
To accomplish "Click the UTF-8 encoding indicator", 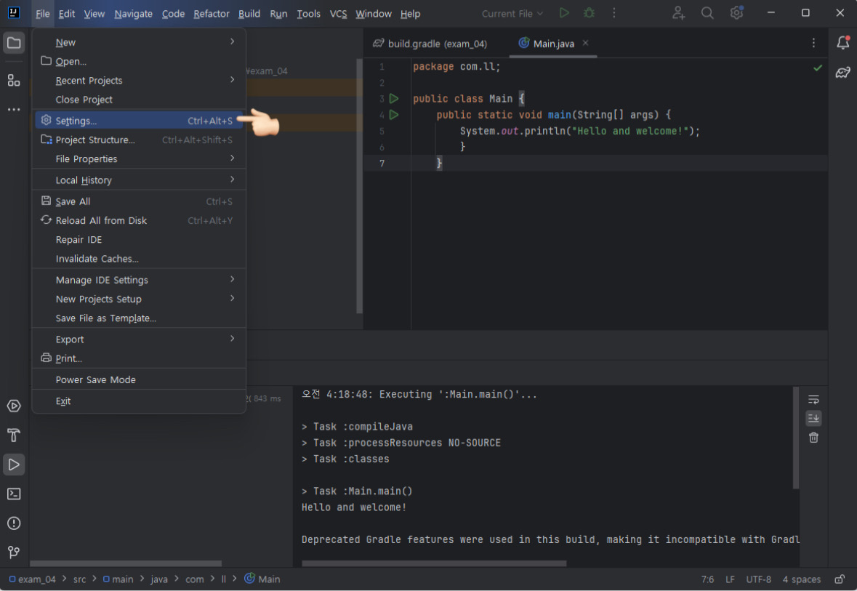I will pos(758,579).
